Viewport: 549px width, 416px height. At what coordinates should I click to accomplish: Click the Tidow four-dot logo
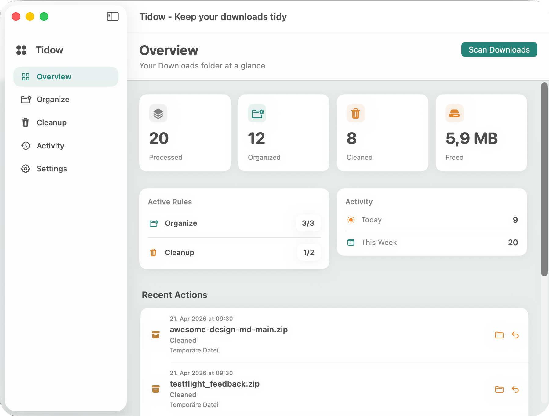(21, 50)
